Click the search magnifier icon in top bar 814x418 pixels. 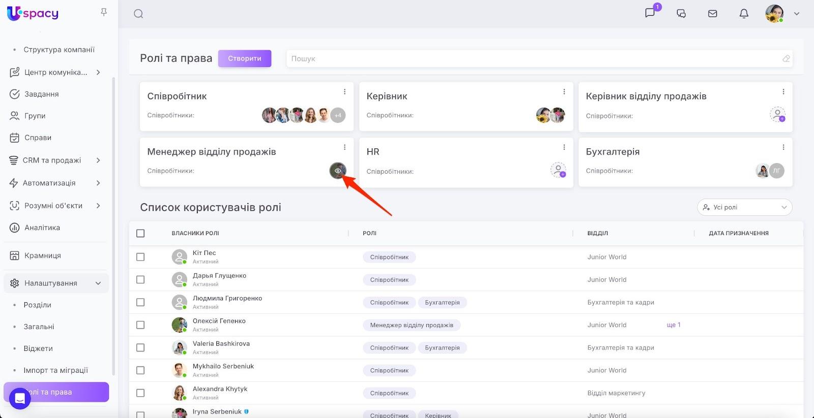[x=138, y=14]
